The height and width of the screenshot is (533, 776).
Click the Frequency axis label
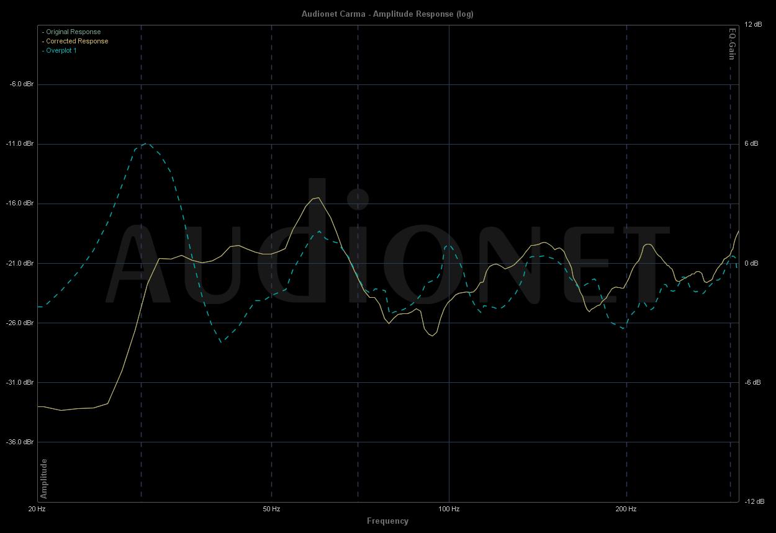[387, 521]
